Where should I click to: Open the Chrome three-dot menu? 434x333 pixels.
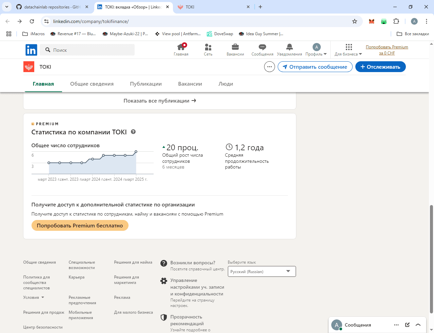tap(427, 21)
